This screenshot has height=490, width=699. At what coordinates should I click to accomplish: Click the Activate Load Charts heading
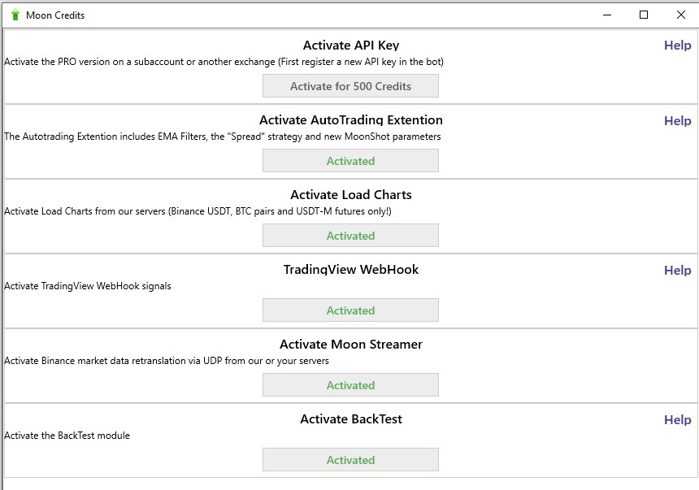[x=351, y=194]
